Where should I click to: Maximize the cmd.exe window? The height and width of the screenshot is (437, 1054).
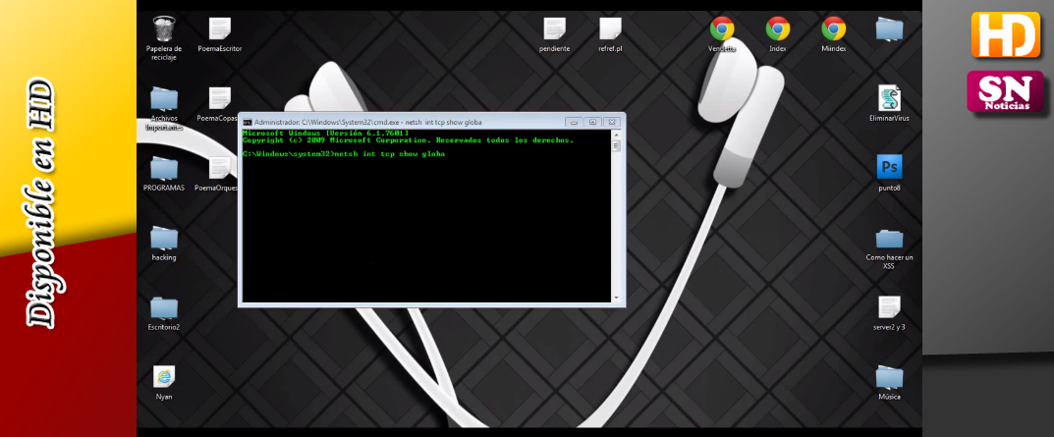[592, 122]
